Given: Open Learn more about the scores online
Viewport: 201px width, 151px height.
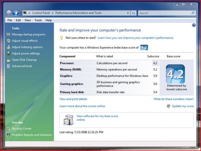Looking at the screenshot, I should 82,106.
